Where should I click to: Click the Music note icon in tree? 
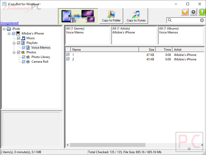click(x=23, y=38)
